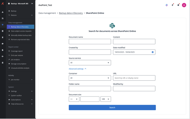
Task: Open the size comparison operator dropdown
Action: [74, 99]
